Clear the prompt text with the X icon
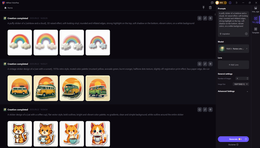The image size is (260, 148). [x=246, y=34]
